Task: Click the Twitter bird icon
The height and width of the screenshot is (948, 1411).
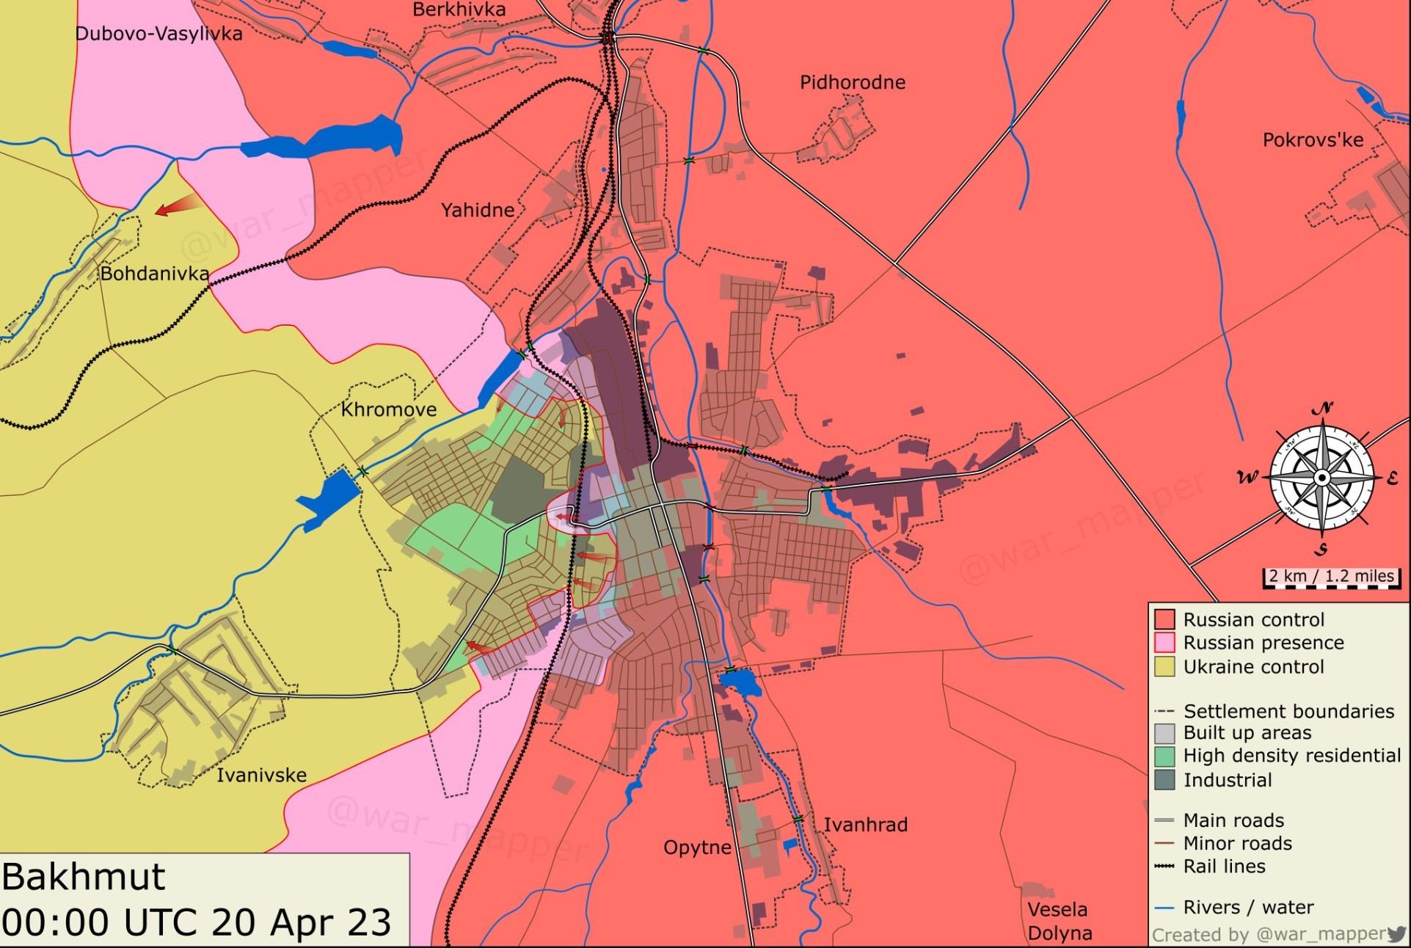Action: 1396,933
